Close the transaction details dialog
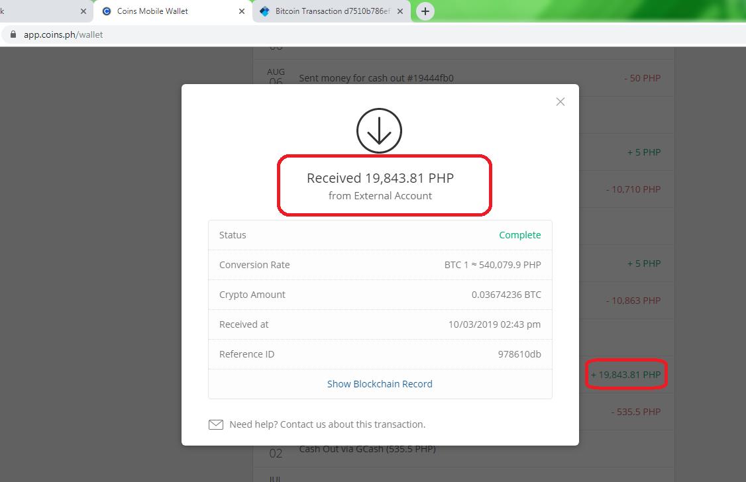The width and height of the screenshot is (746, 482). click(560, 102)
